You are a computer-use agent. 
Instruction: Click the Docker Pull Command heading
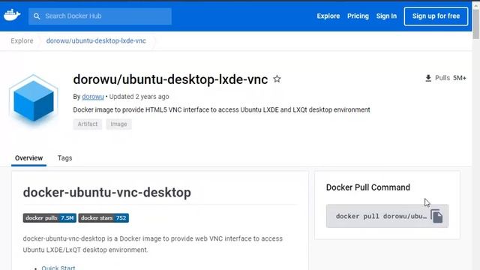click(x=368, y=187)
